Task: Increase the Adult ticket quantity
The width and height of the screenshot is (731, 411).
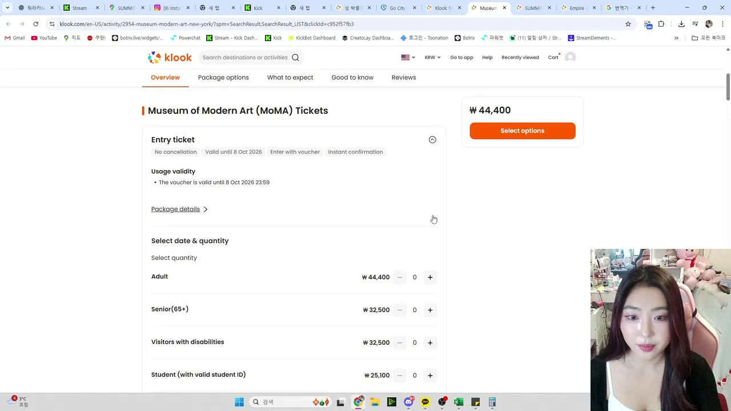Action: (430, 277)
